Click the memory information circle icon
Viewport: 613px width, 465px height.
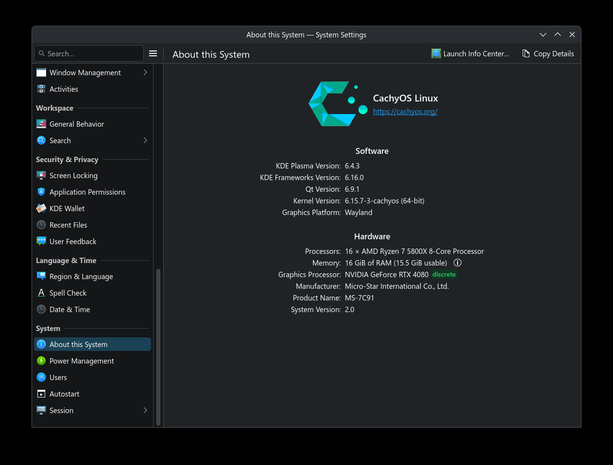(458, 263)
